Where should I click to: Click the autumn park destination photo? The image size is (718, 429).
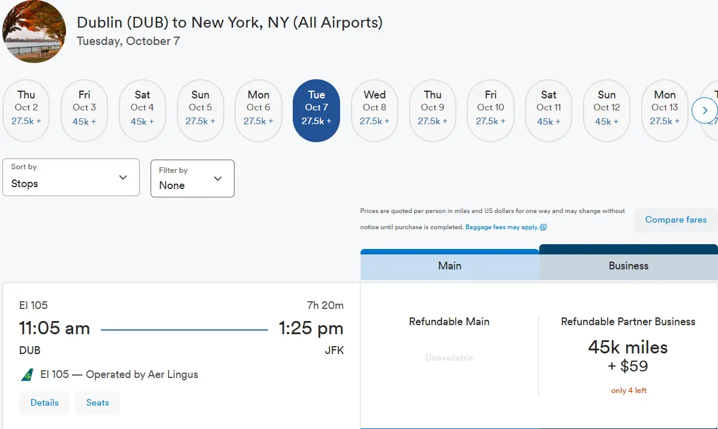pos(34,32)
